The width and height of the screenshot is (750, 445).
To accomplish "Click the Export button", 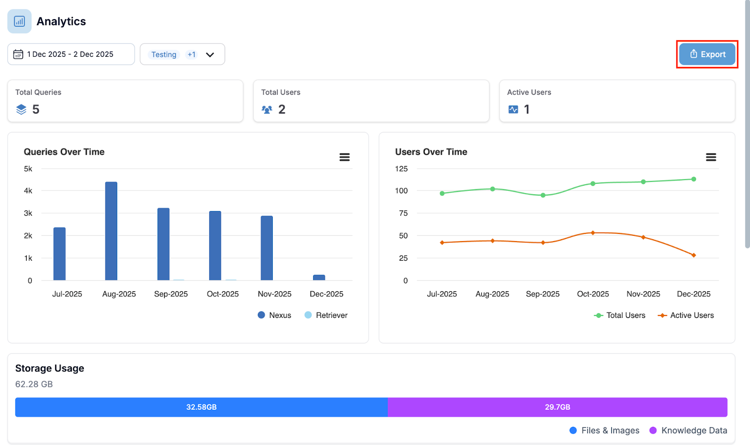I will [707, 54].
